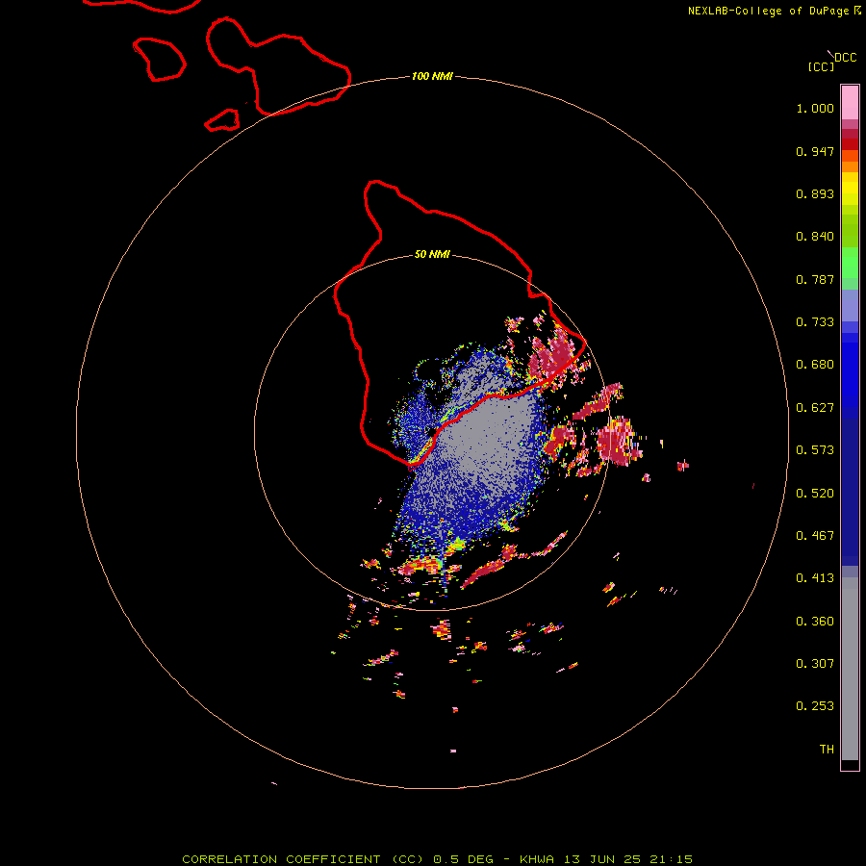The height and width of the screenshot is (866, 866).
Task: Click the gray segment of the color bar
Action: coord(850,669)
